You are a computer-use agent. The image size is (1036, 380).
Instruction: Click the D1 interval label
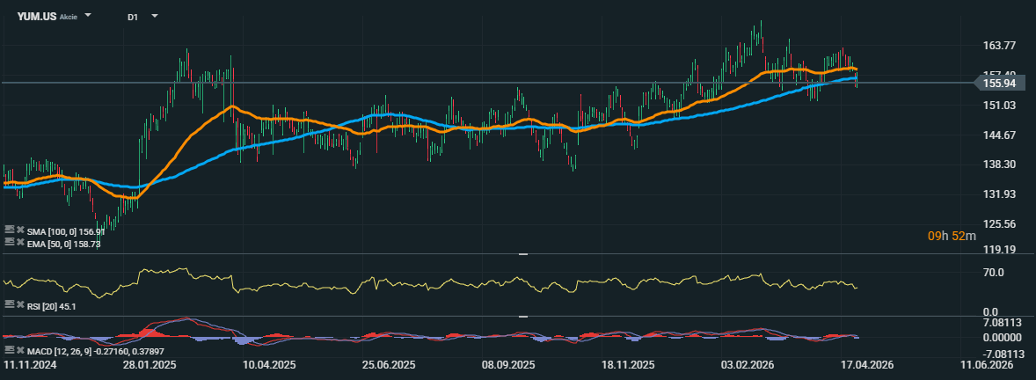point(133,16)
